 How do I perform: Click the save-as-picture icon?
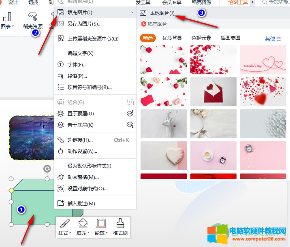tap(60, 24)
